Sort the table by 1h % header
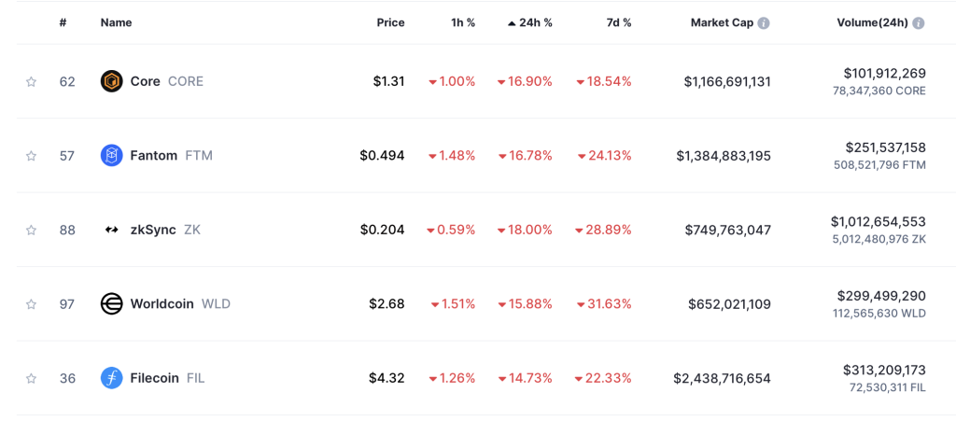 [461, 23]
